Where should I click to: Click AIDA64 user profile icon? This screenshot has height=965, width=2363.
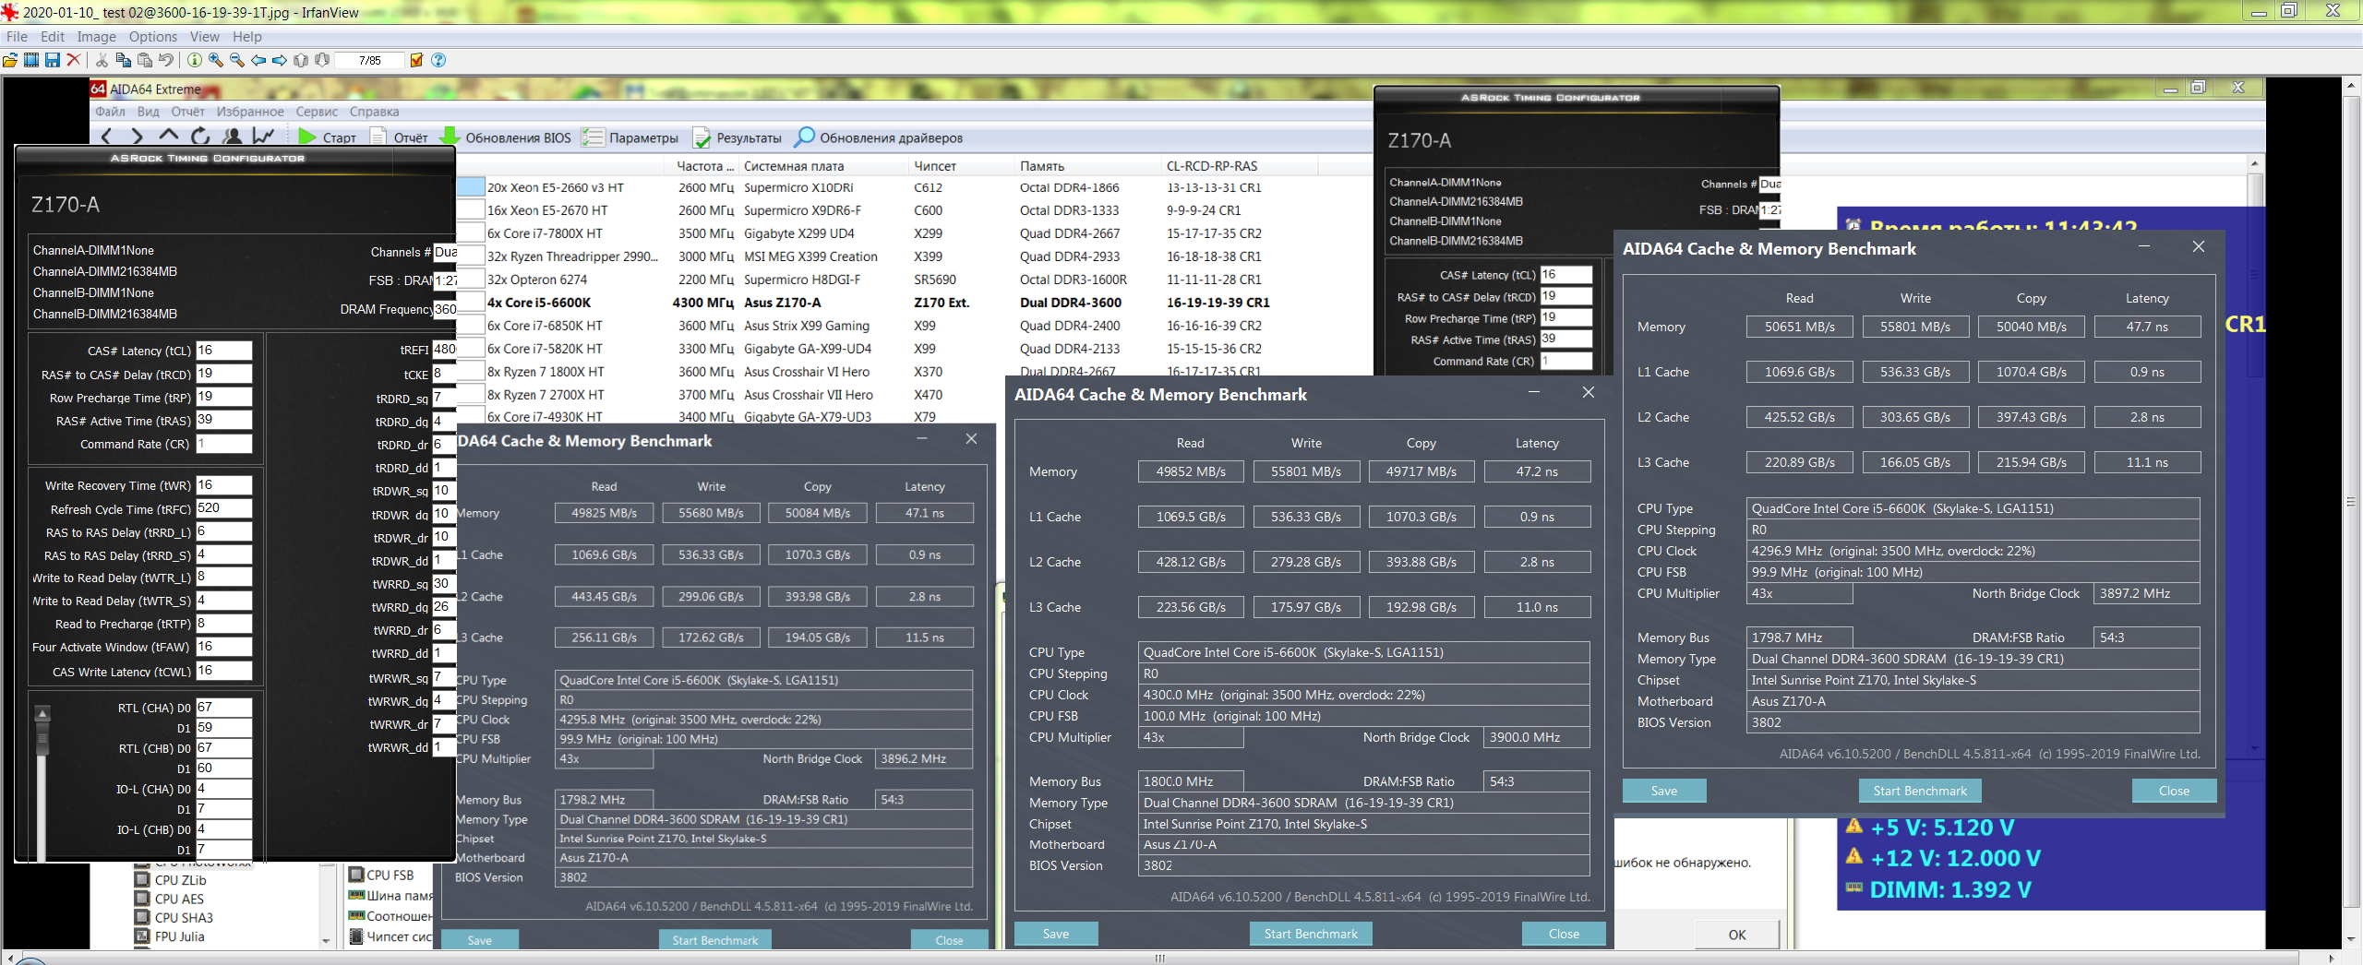(x=232, y=136)
